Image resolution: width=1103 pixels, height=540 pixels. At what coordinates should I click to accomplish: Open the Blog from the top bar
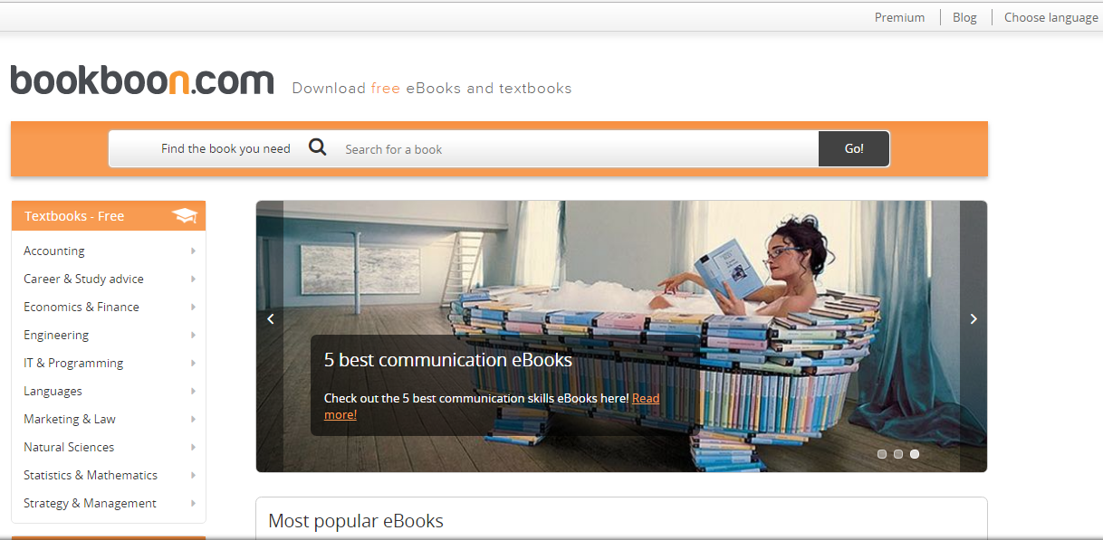pyautogui.click(x=964, y=17)
